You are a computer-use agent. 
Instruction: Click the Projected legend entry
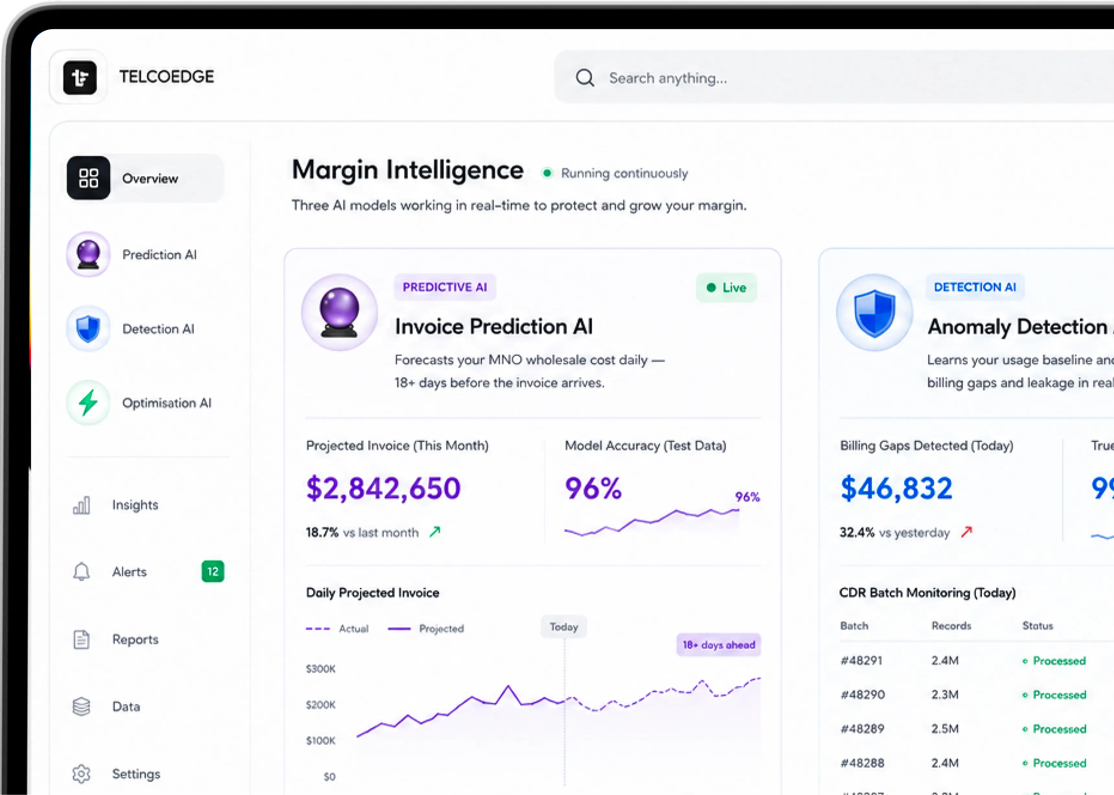coord(426,629)
